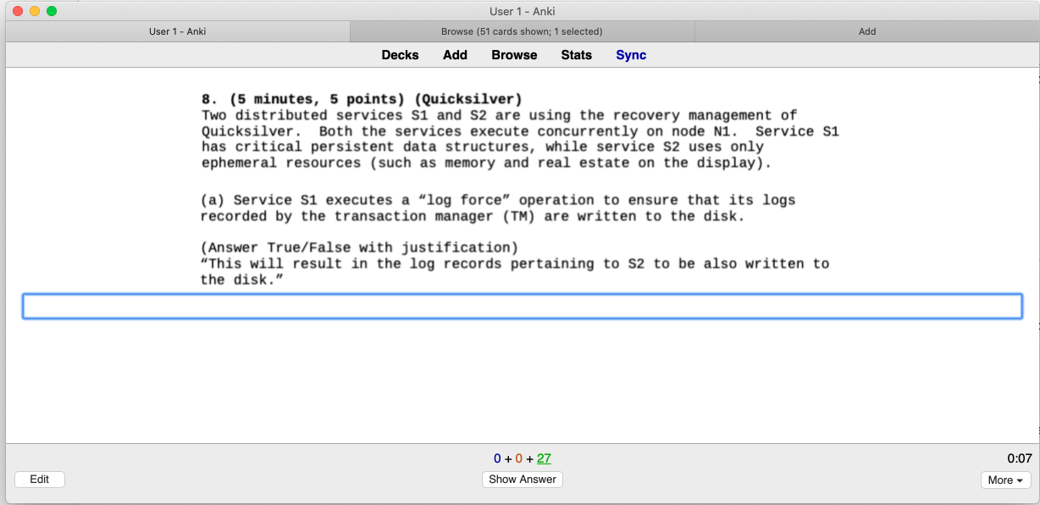Click the learning cards count 0
This screenshot has height=505, width=1040.
click(x=519, y=458)
